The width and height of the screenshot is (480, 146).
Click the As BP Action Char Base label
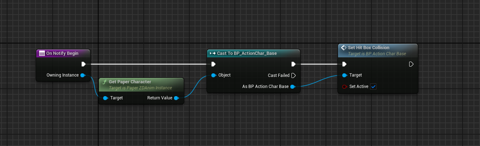coord(265,87)
